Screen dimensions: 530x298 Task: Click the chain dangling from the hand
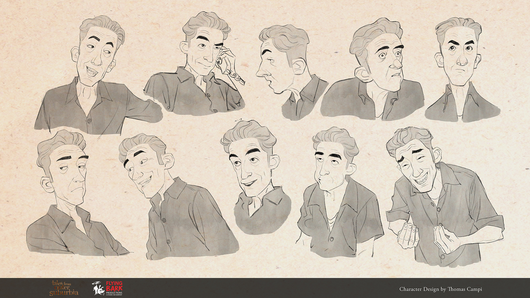235,75
